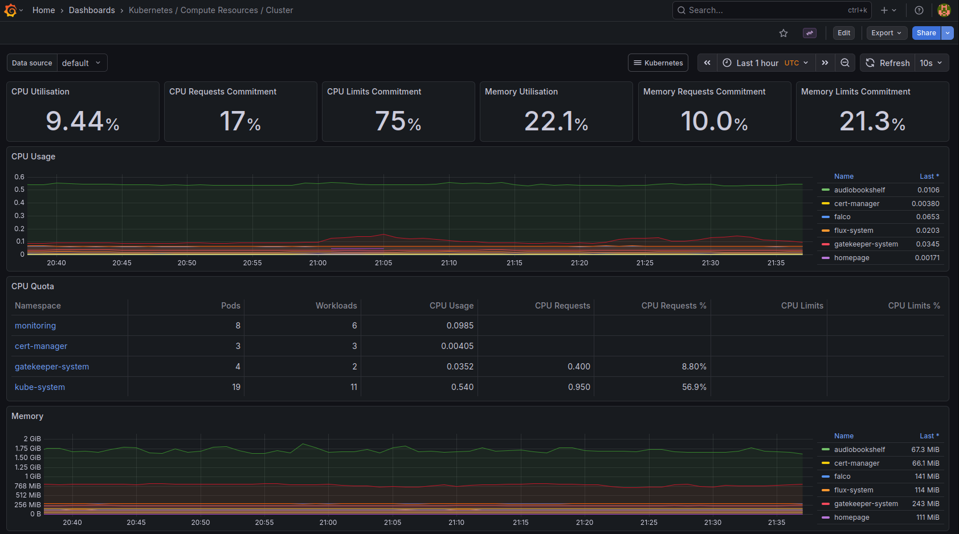Expand the Grafana menu chevron beside logo
Image resolution: width=959 pixels, height=534 pixels.
(x=21, y=10)
